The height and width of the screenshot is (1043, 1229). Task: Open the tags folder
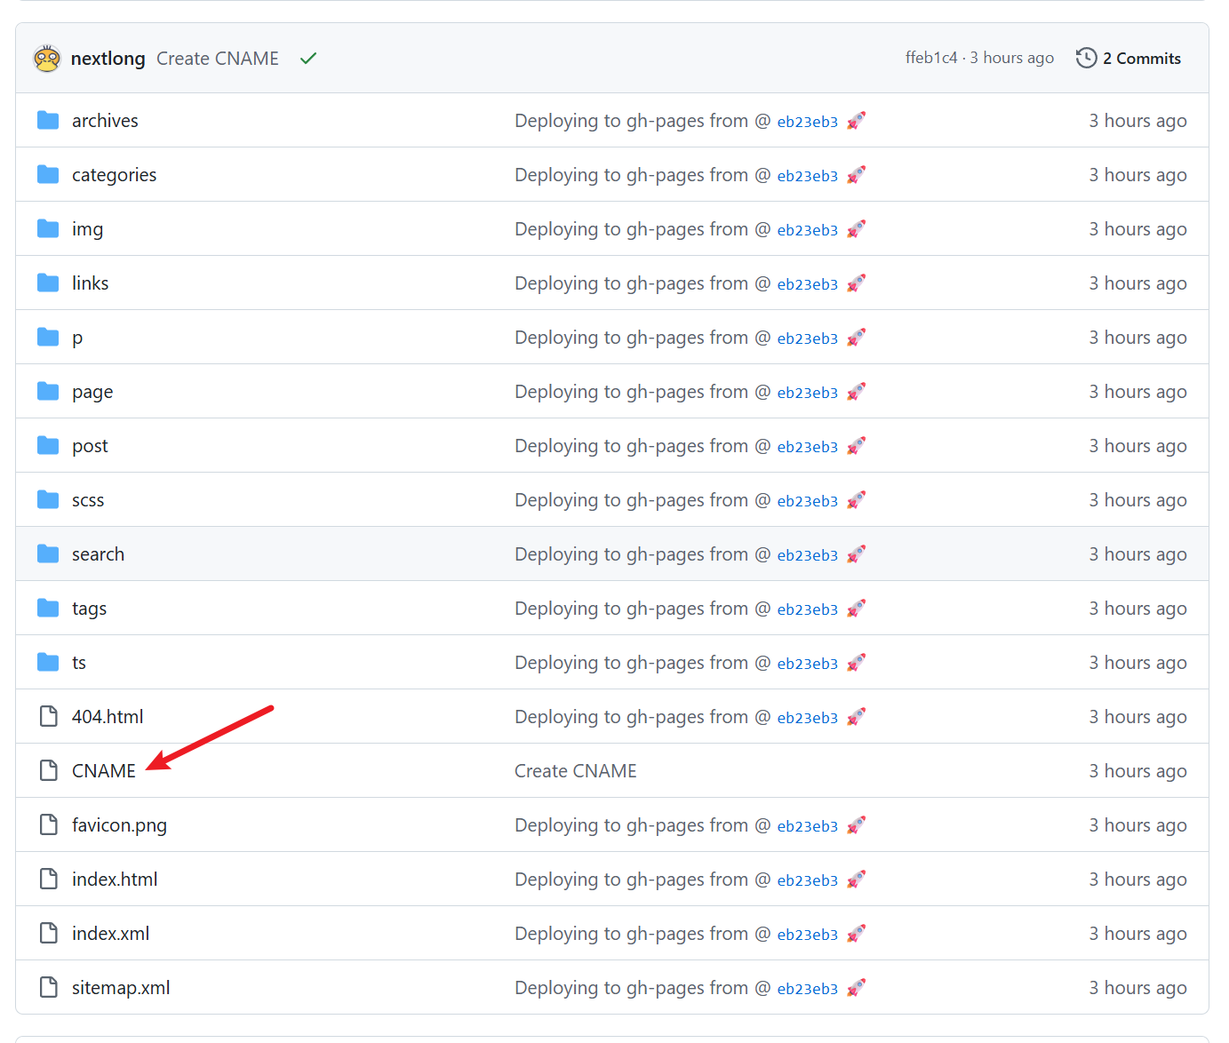tap(89, 609)
